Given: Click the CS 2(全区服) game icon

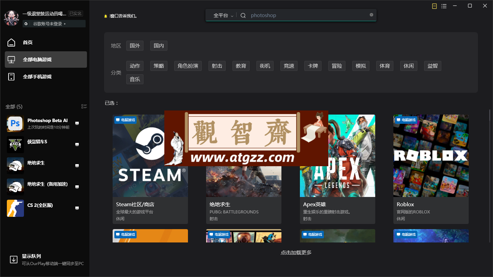Looking at the screenshot, I should [15, 208].
